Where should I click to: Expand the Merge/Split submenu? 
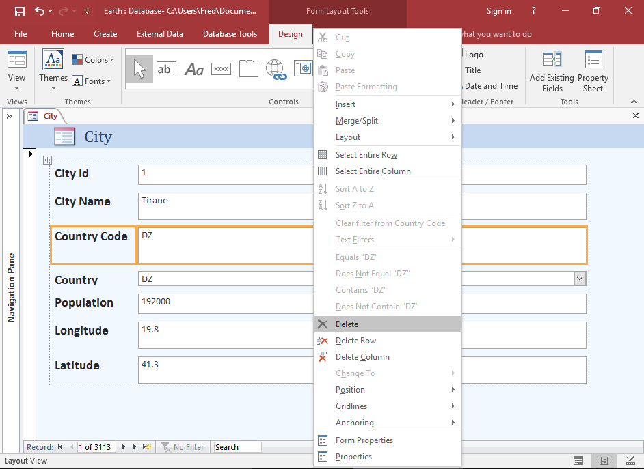(388, 121)
